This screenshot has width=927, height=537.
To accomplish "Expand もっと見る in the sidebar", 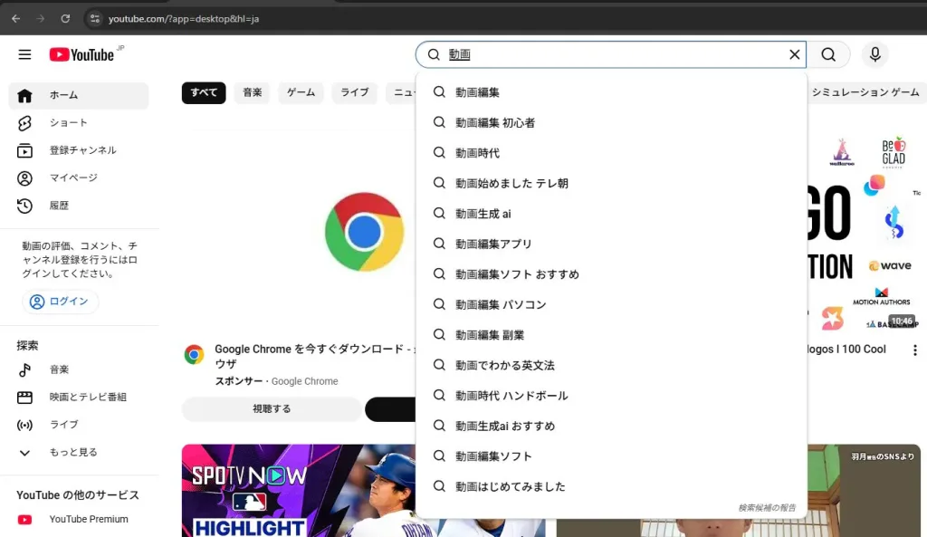I will (79, 453).
